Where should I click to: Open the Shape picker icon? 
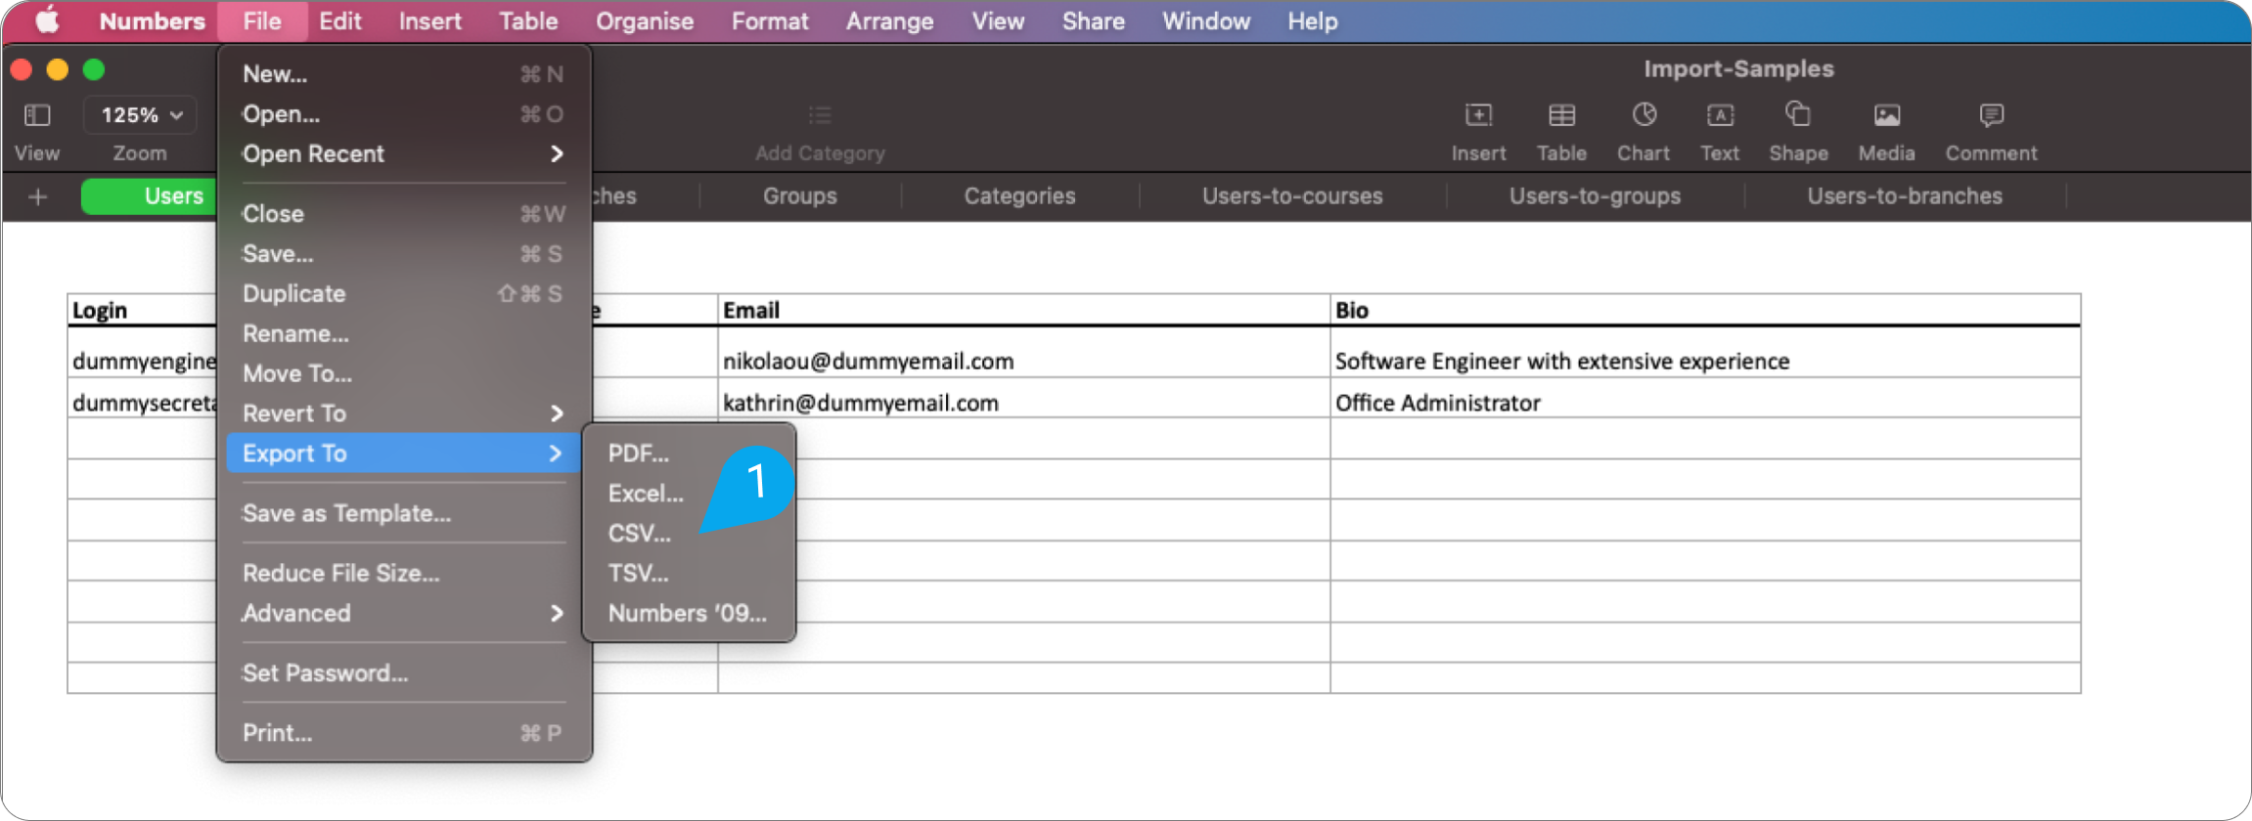pos(1797,116)
